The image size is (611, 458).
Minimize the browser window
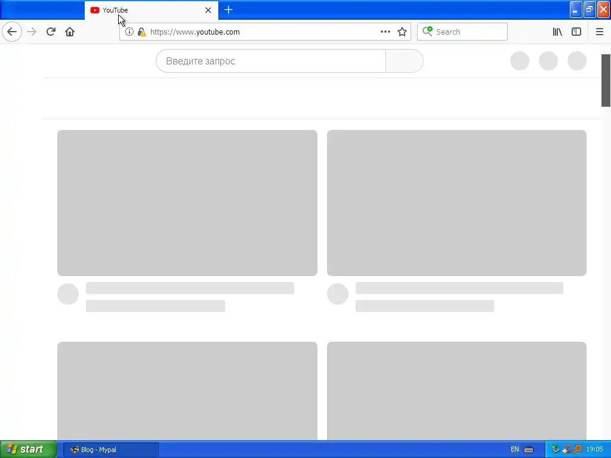(x=576, y=10)
